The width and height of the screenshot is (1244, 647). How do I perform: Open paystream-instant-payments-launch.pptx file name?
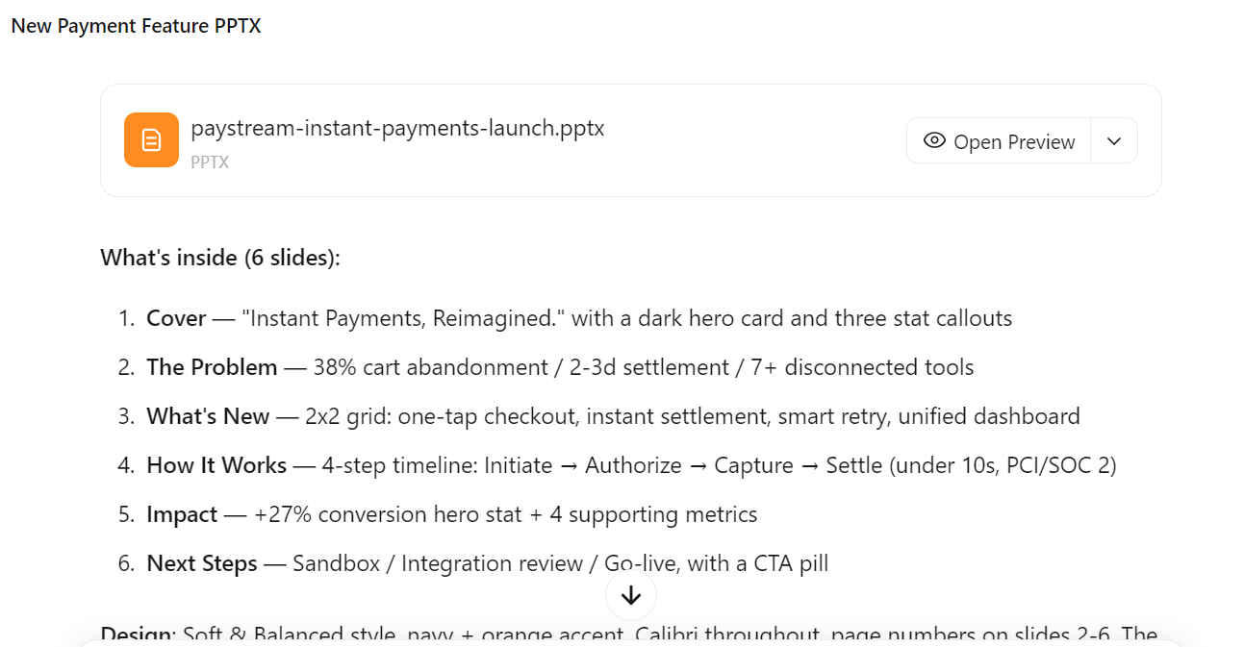pos(397,128)
